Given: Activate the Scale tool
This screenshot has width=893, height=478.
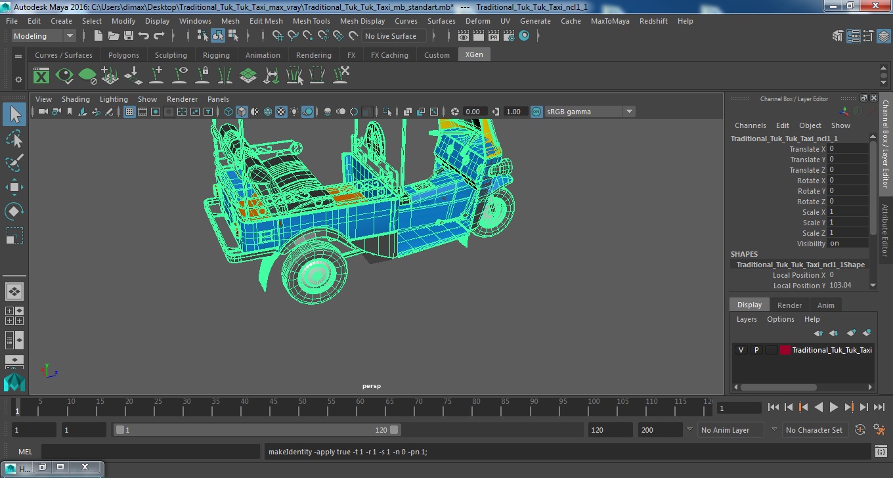Looking at the screenshot, I should (14, 235).
